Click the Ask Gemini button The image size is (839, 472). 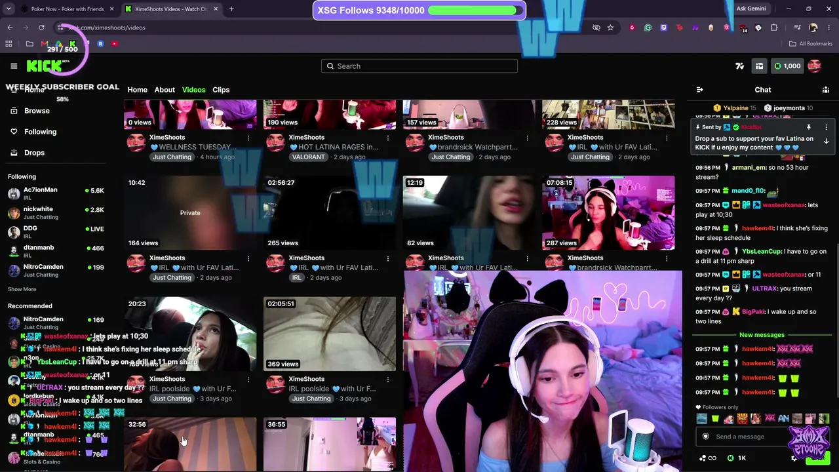[751, 9]
